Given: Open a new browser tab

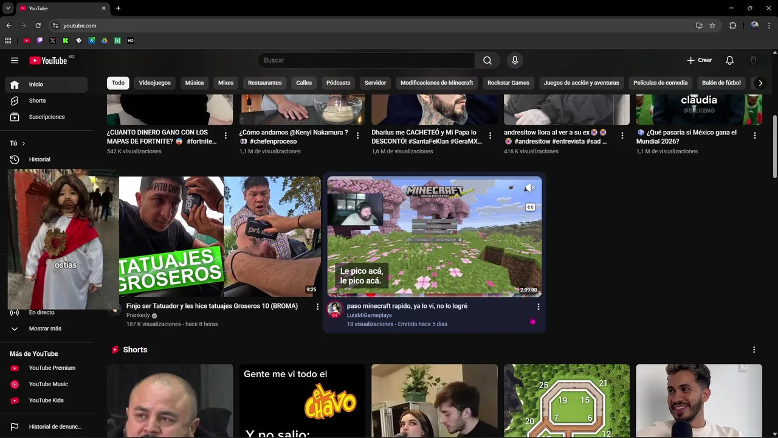Looking at the screenshot, I should pyautogui.click(x=118, y=9).
